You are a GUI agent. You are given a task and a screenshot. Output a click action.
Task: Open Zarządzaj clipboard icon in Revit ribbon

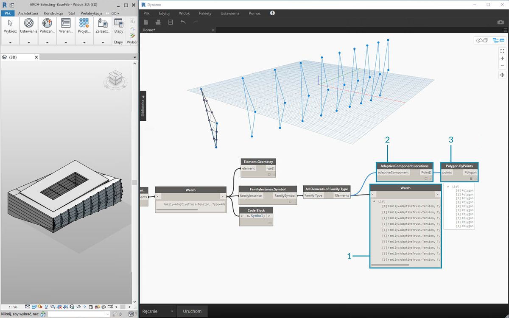pyautogui.click(x=103, y=23)
